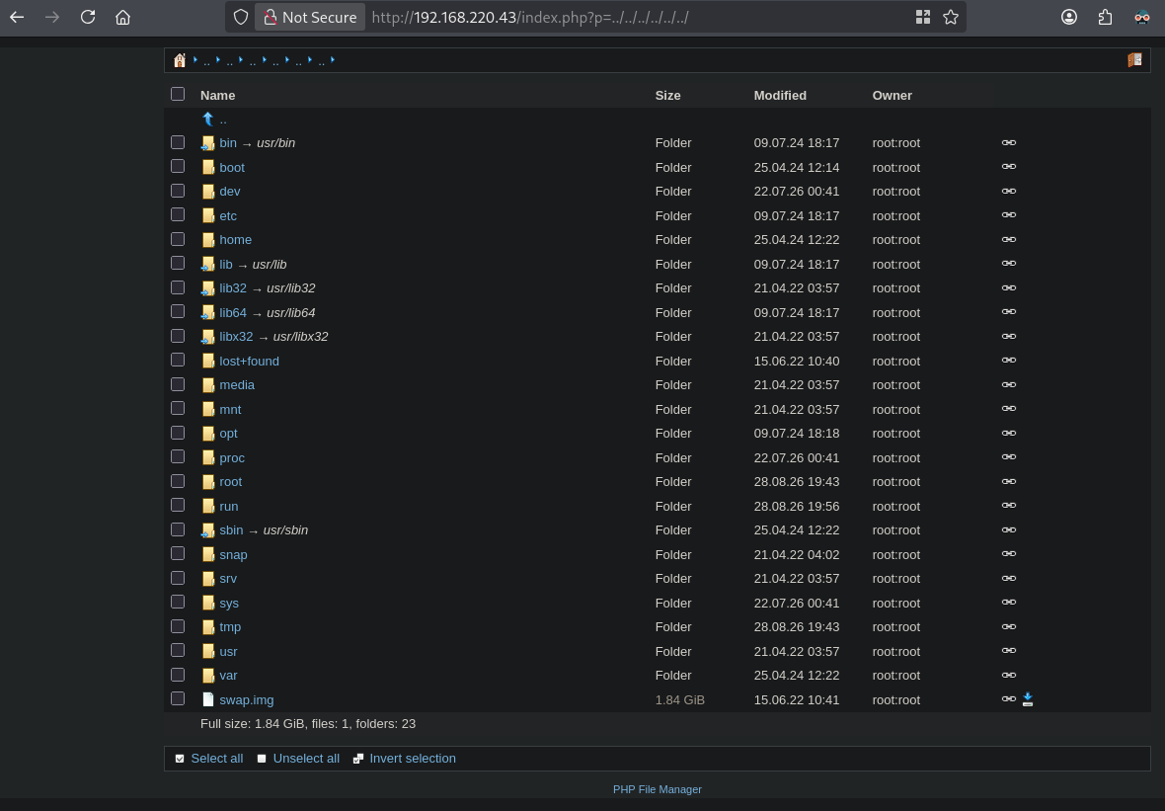Click the direct link icon for root row

pyautogui.click(x=1008, y=482)
